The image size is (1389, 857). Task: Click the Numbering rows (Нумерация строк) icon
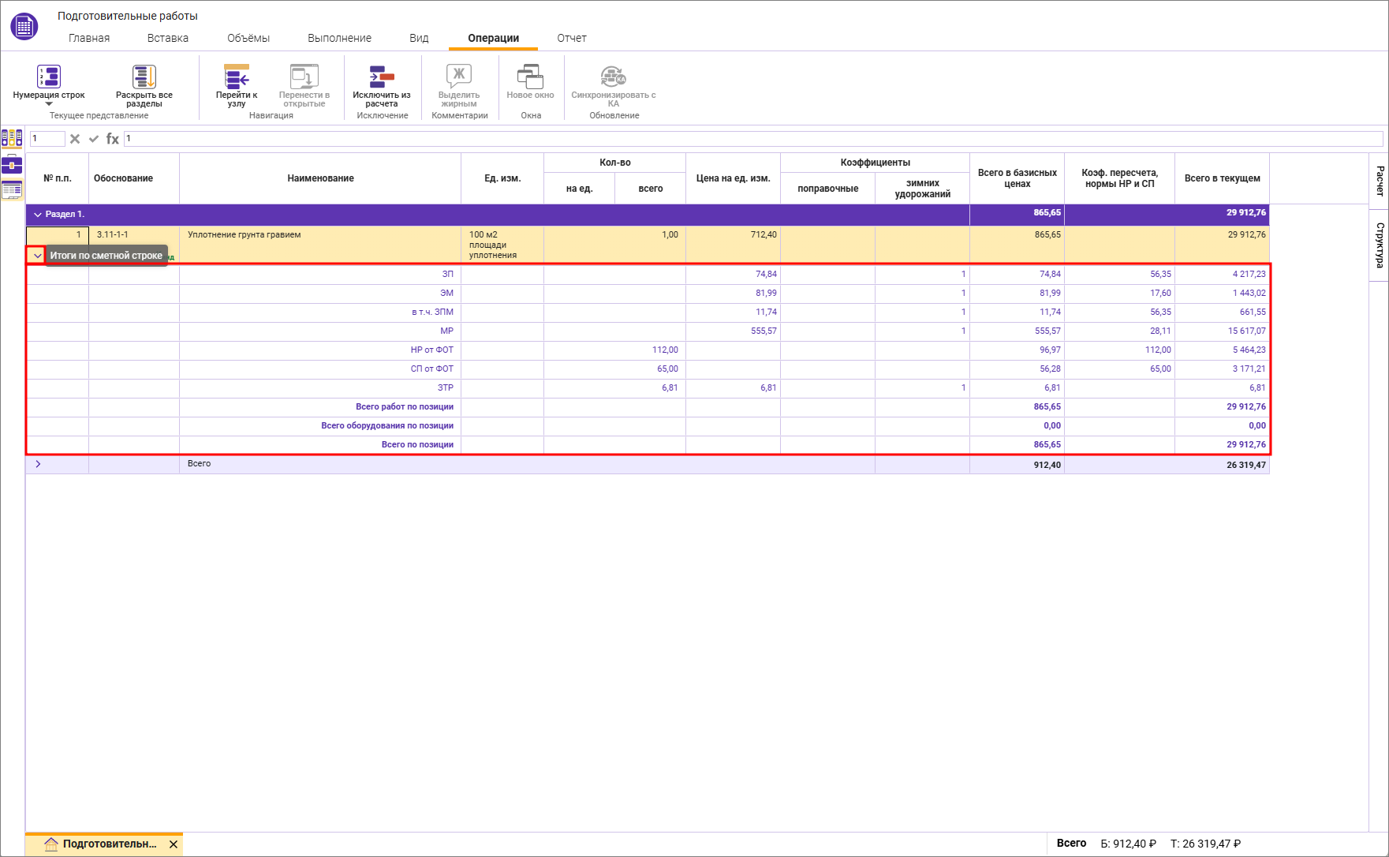49,77
